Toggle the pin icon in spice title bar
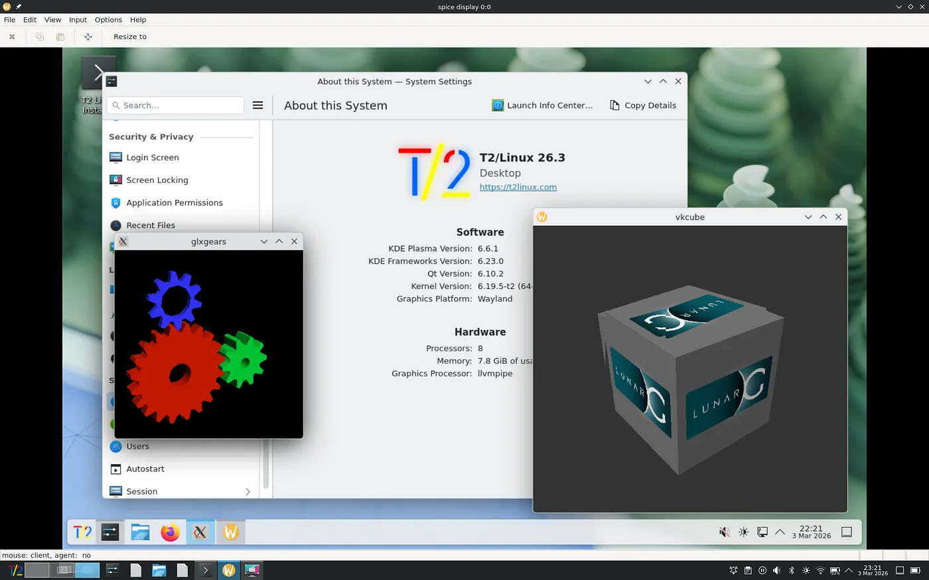The width and height of the screenshot is (929, 580). click(x=19, y=7)
